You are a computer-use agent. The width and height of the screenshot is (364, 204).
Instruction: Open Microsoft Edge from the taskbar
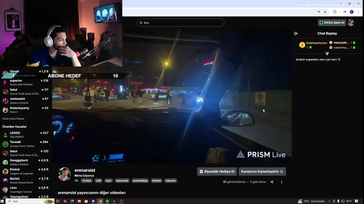coord(72,201)
